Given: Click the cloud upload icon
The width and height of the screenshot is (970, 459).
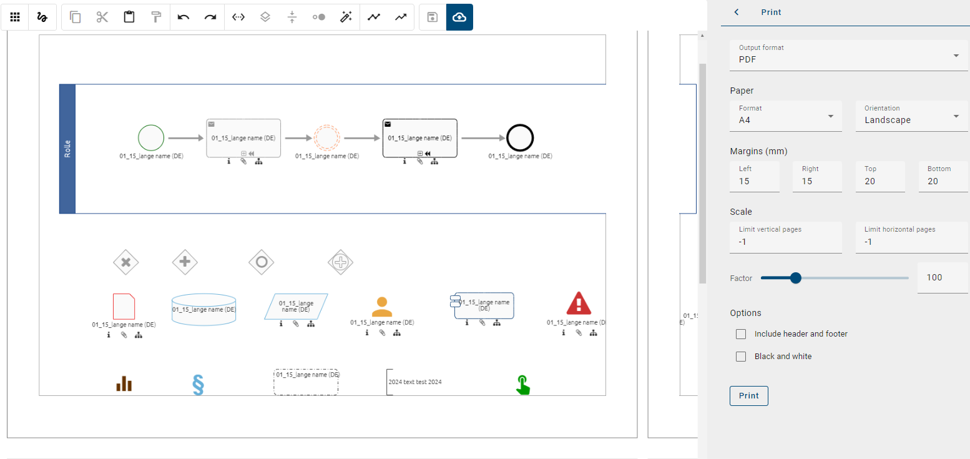Looking at the screenshot, I should [459, 17].
